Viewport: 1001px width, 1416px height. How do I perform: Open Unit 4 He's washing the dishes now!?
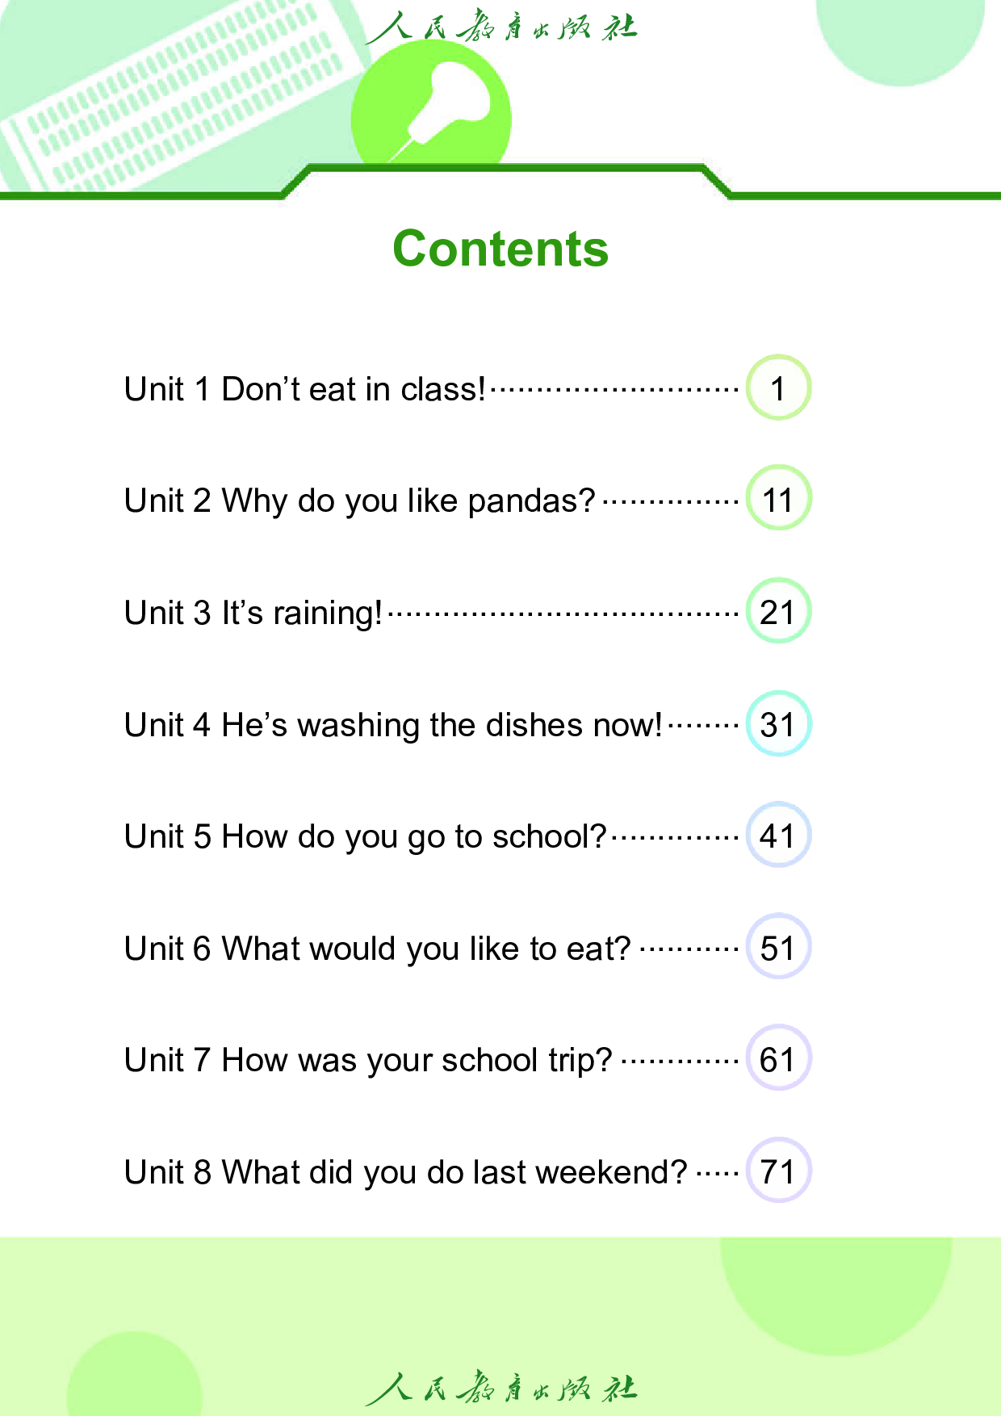(x=393, y=725)
